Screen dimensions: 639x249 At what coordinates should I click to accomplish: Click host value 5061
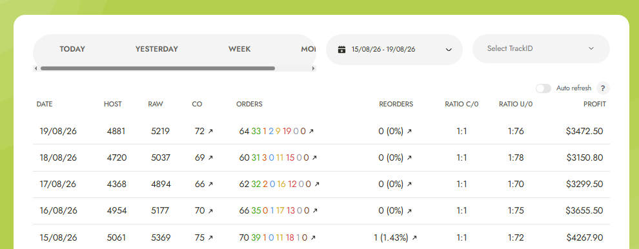coord(117,237)
